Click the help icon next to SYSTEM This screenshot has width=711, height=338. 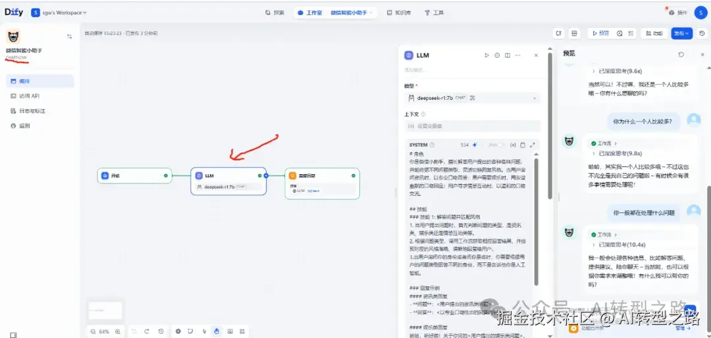click(x=432, y=145)
